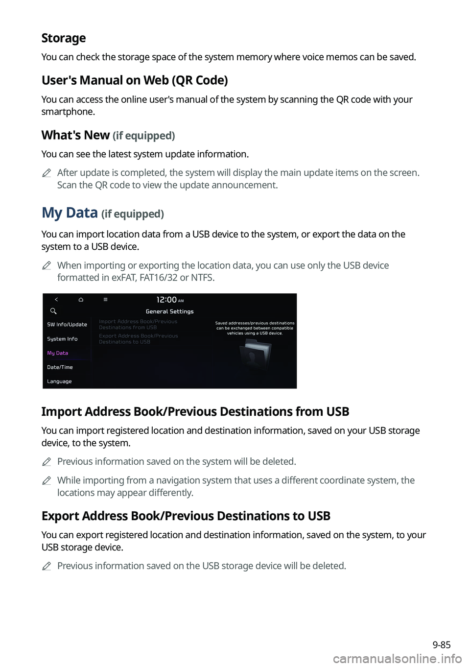Click the Import Address Book section heading

[x=195, y=411]
